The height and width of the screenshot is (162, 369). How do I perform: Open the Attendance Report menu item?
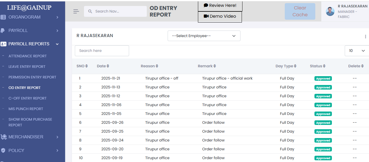[27, 56]
